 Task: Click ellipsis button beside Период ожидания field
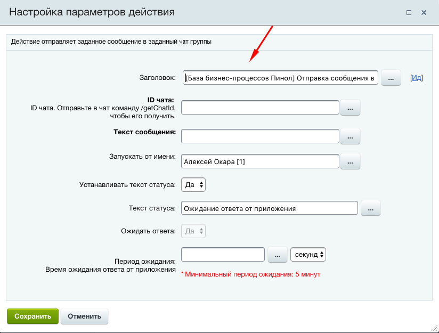coord(277,255)
